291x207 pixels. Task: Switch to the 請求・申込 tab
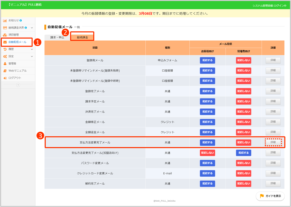(57, 37)
